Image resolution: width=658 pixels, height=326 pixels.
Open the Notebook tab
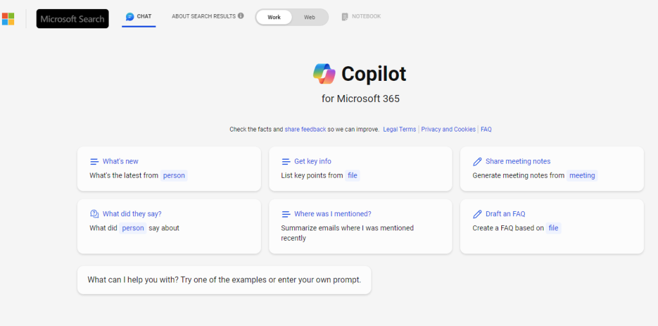[x=361, y=17]
